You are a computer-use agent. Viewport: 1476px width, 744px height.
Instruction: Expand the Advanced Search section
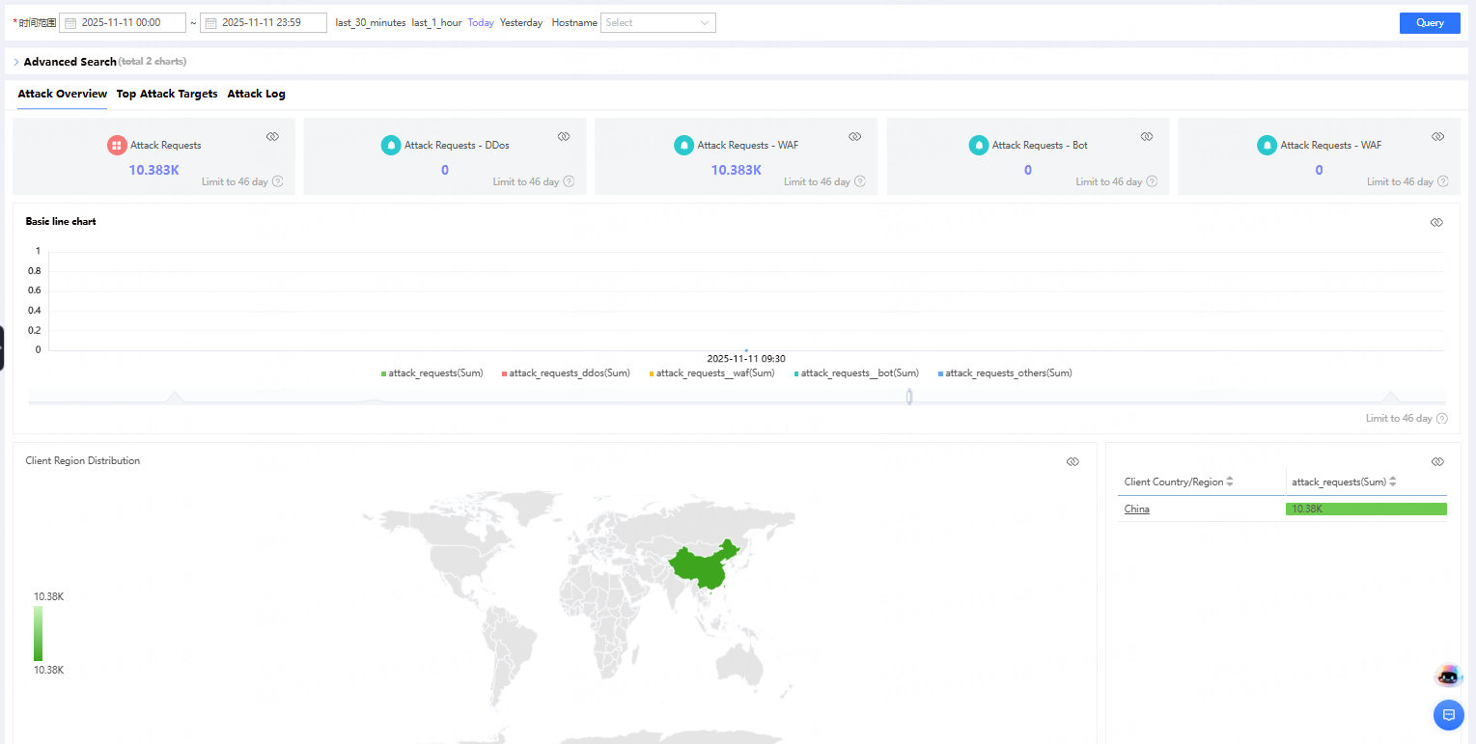point(16,62)
